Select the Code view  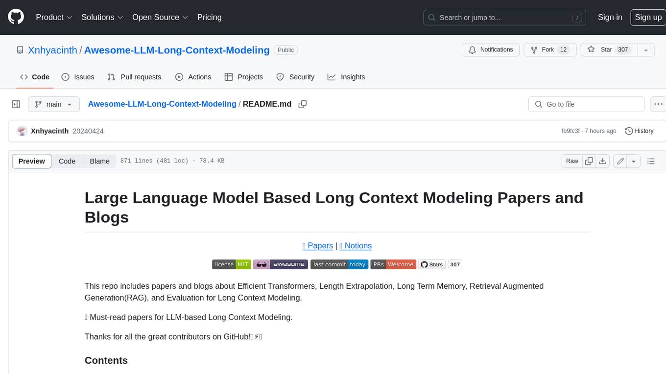[x=67, y=161]
